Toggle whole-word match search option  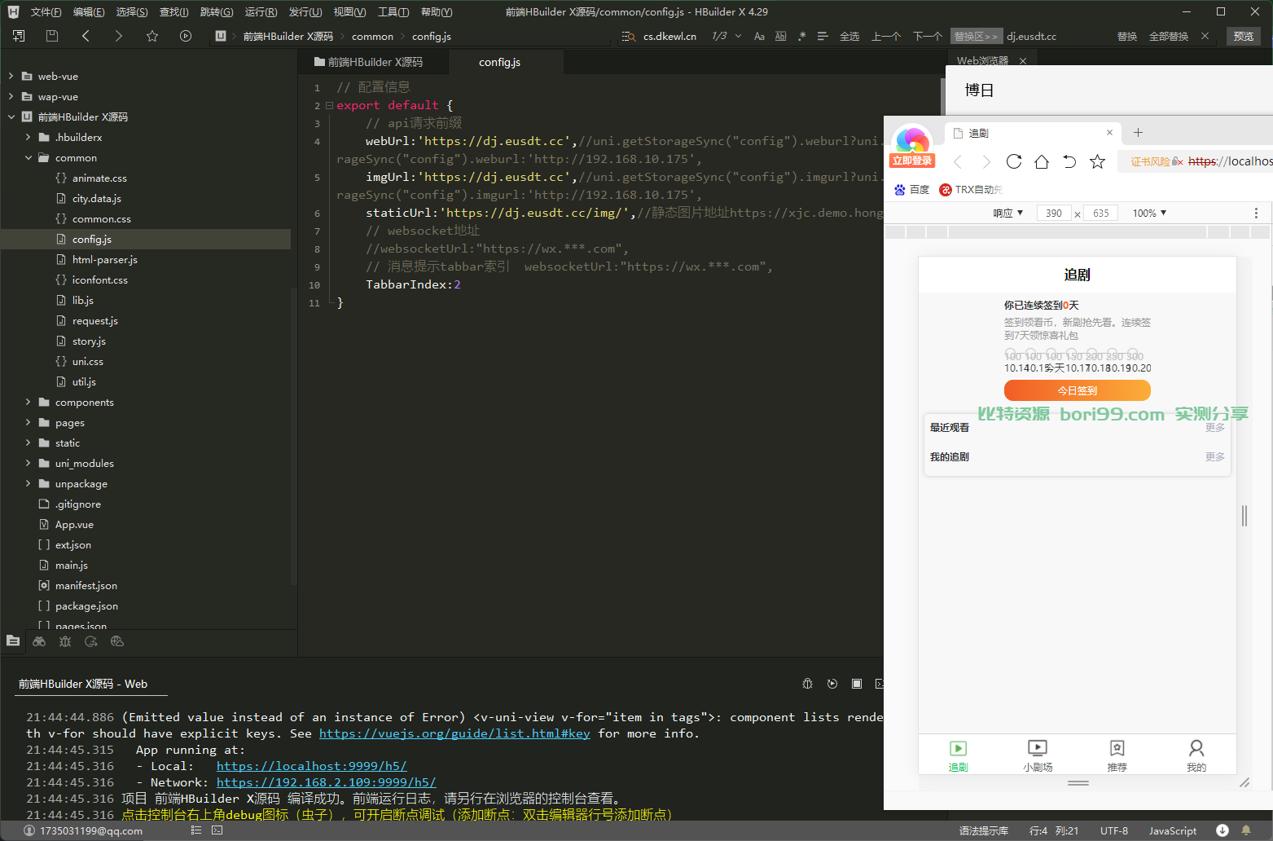pyautogui.click(x=781, y=36)
